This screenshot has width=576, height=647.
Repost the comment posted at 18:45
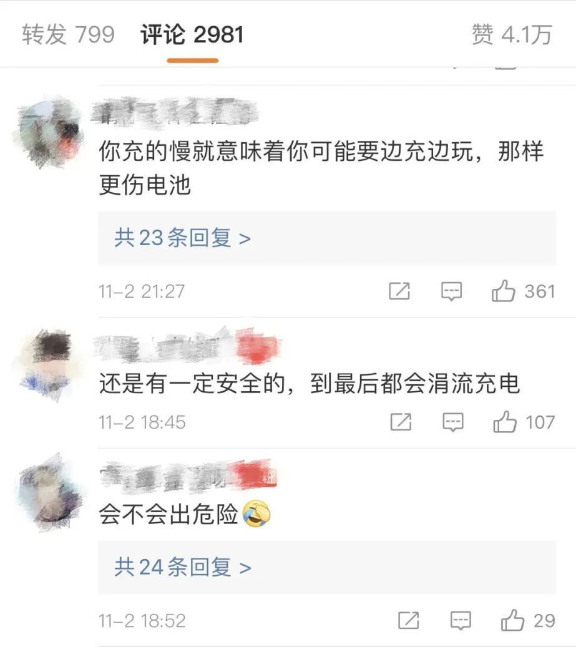[x=401, y=422]
